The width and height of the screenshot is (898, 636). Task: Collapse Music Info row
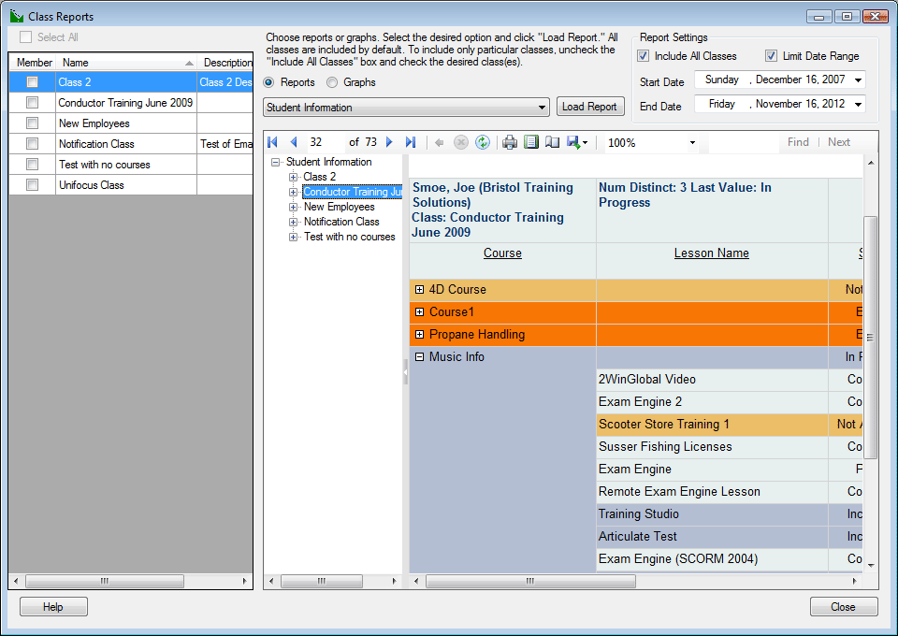(x=419, y=356)
